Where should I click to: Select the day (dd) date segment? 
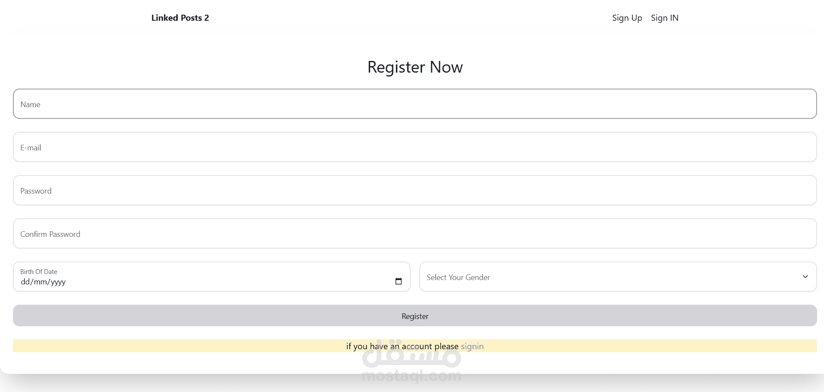25,282
